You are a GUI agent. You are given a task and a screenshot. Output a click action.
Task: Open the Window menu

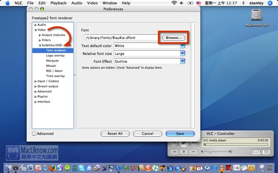(109, 3)
